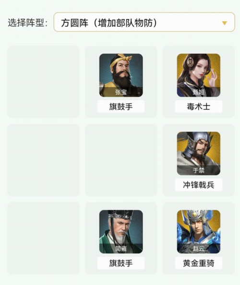Screen dimensions: 240x285
Task: Select the 甄姬 hero portrait
Action: (199, 75)
